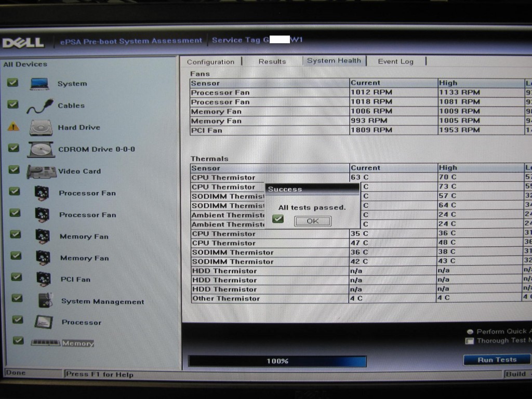This screenshot has width=532, height=399.
Task: Select the Perform Quick Audit radio option
Action: click(470, 331)
